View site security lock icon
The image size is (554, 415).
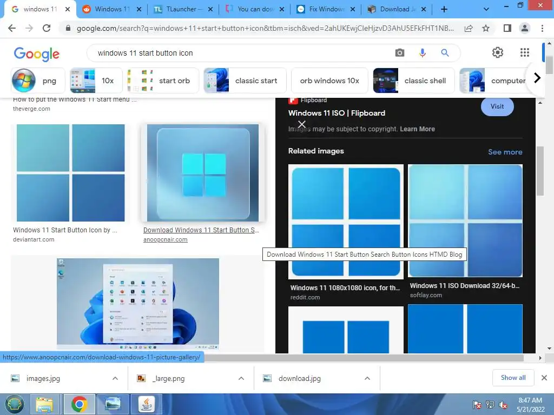click(x=68, y=28)
